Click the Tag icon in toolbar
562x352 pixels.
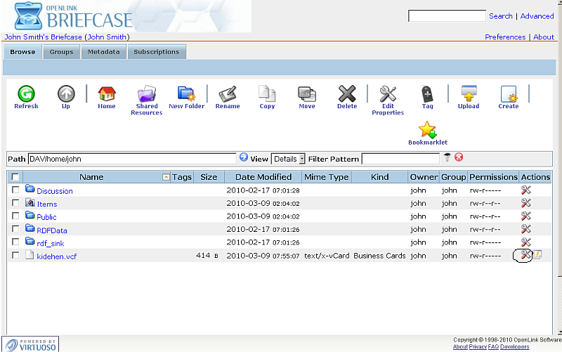[427, 94]
